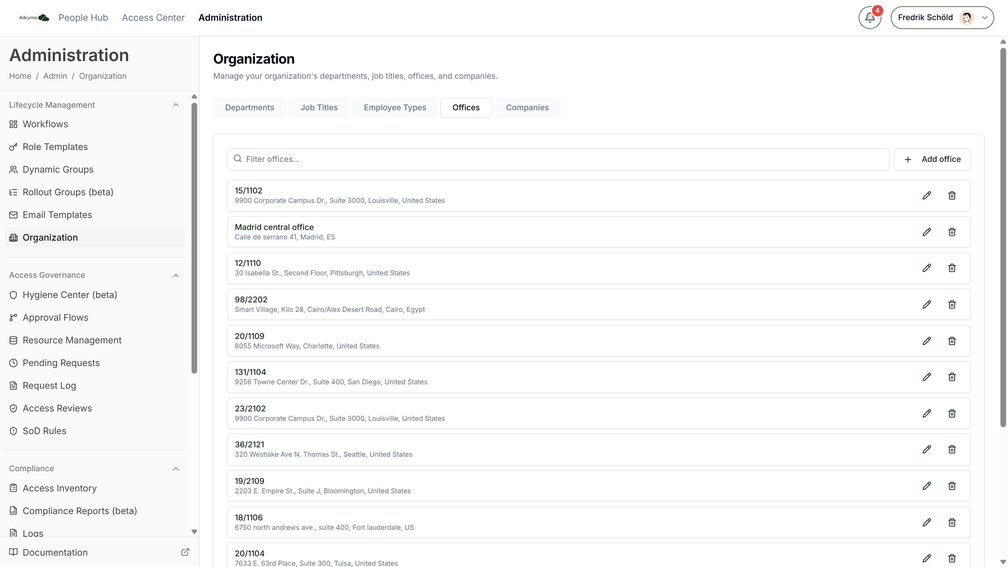Screen dimensions: 1008x567
Task: Click the search icon in filter box
Action: pos(238,158)
